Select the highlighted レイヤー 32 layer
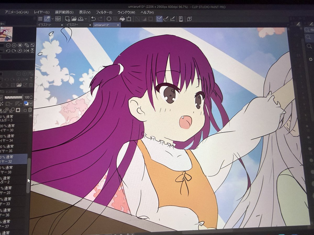 click(14, 159)
